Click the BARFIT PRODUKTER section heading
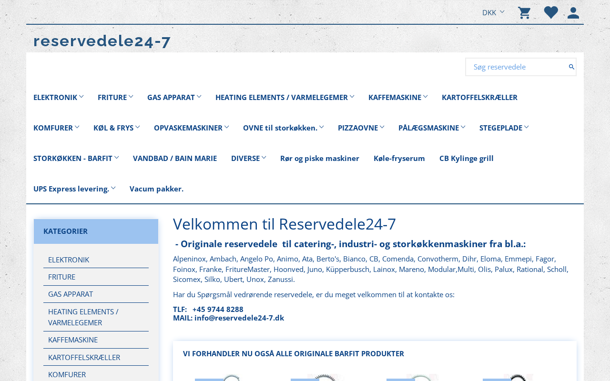Viewport: 610px width, 381px height. click(294, 353)
